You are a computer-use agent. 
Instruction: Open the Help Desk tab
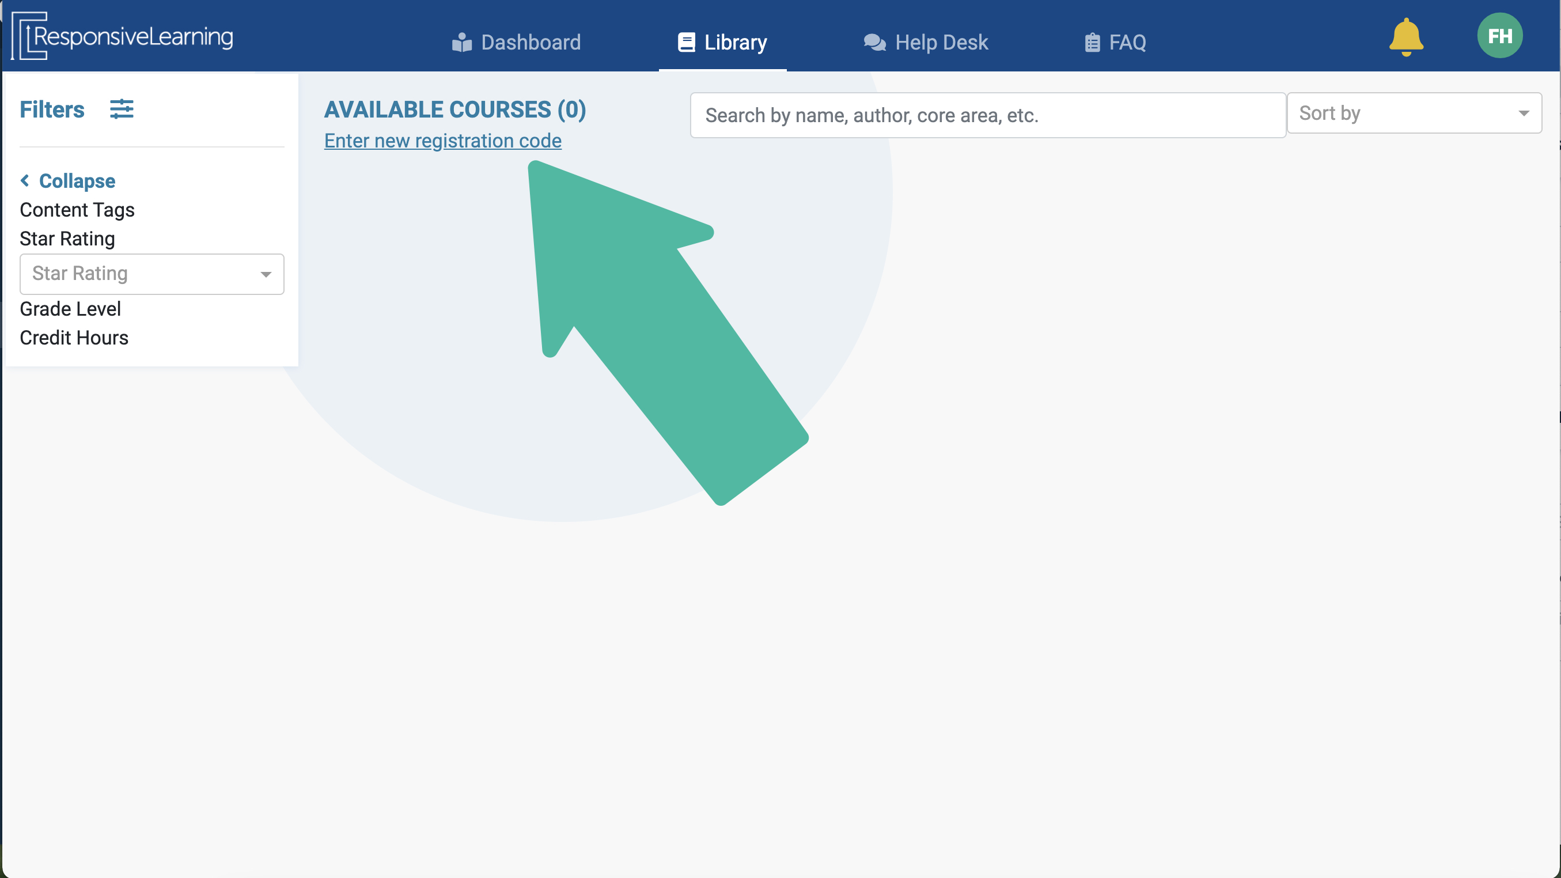pos(941,43)
